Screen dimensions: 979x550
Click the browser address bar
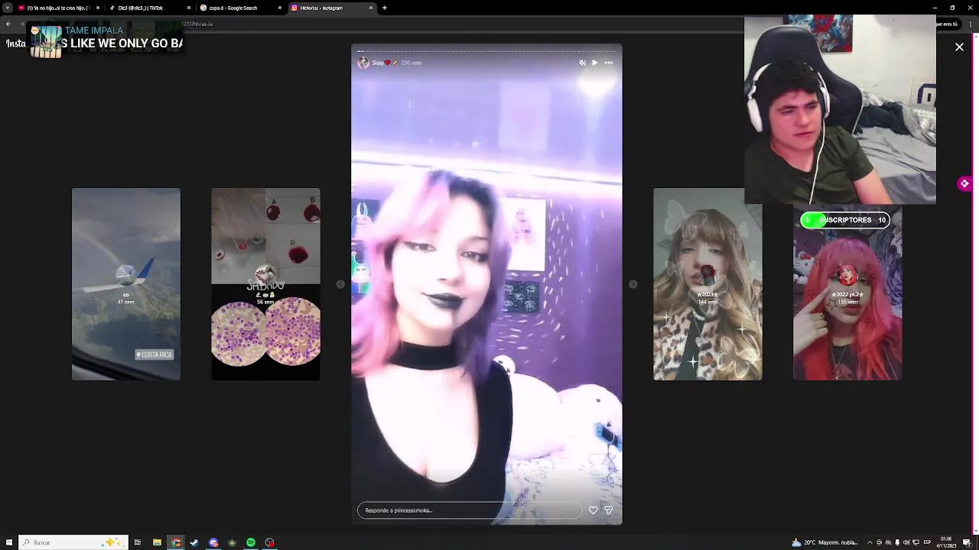click(459, 24)
